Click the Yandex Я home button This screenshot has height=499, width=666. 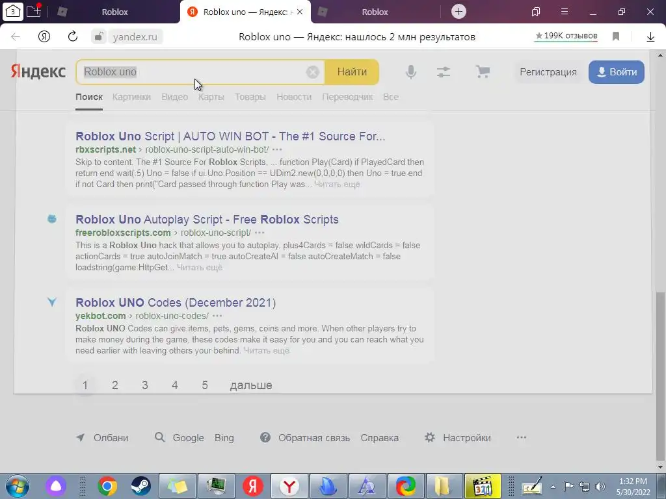coord(44,36)
